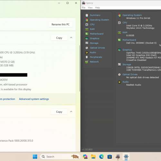The image size is (161, 161).
Task: Open the Summary section in the Speccy sidebar
Action: tap(95, 15)
